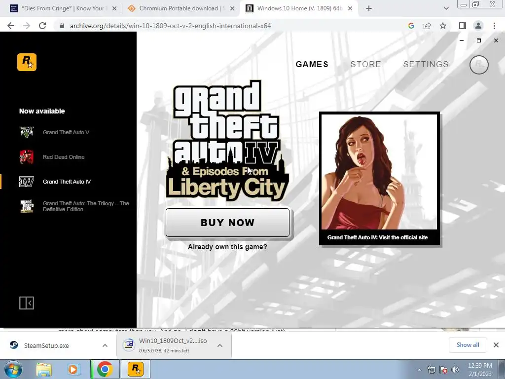This screenshot has width=505, height=379.
Task: Expand SteamSetup.exe download options
Action: tap(105, 345)
